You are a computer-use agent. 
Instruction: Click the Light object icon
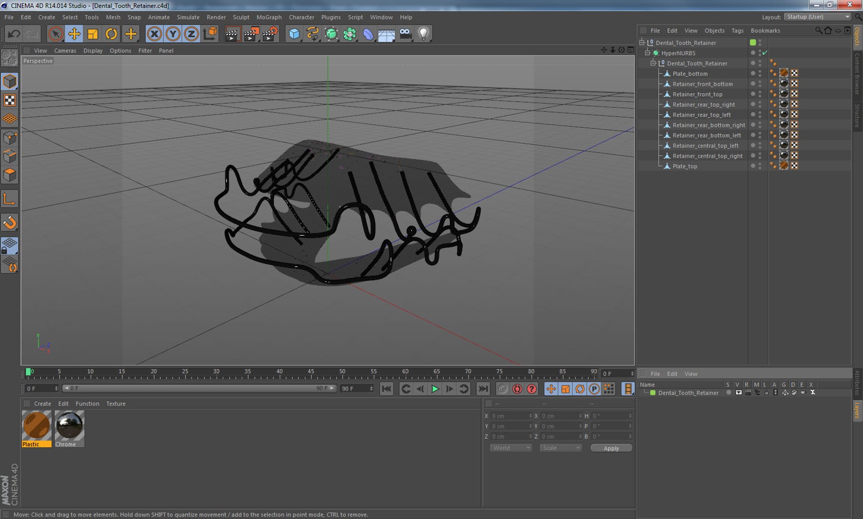423,34
